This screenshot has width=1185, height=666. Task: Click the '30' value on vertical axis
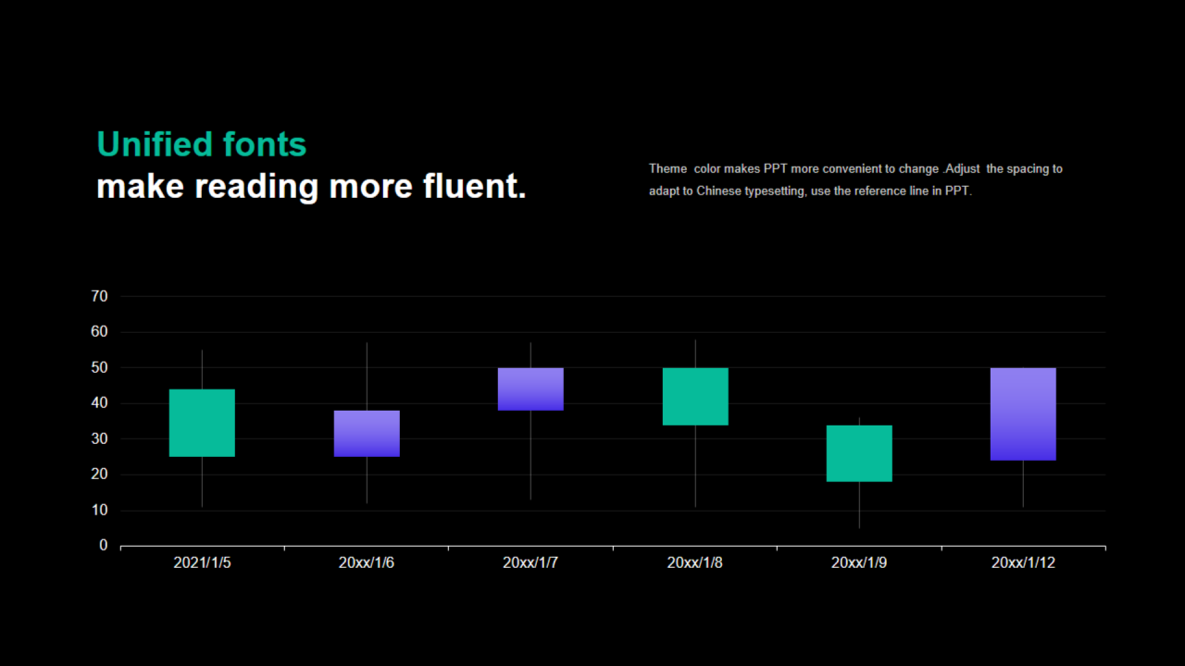pos(100,439)
